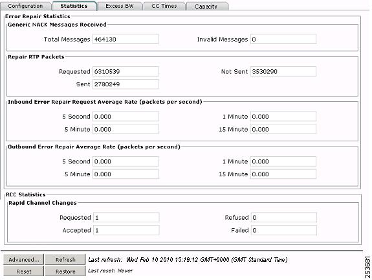Click Inbound rate 5 Second field
Screen dimensions: 372x280
coord(126,116)
